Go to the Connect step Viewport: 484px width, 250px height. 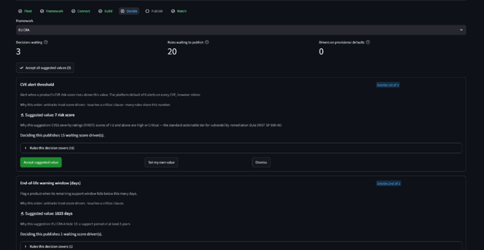click(80, 11)
